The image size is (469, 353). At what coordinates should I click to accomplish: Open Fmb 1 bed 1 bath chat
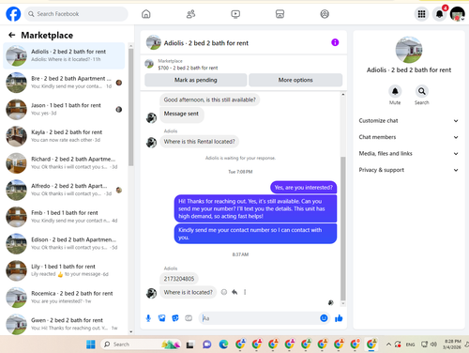point(64,217)
